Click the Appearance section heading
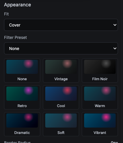The height and width of the screenshot is (143, 123). [17, 5]
